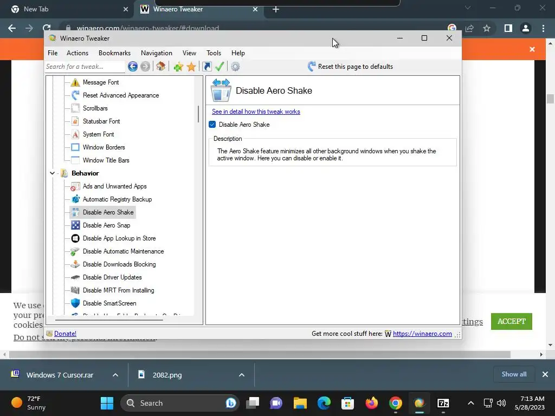Click the grayed forward arrow in Winaero toolbar
The height and width of the screenshot is (416, 555).
click(x=145, y=67)
